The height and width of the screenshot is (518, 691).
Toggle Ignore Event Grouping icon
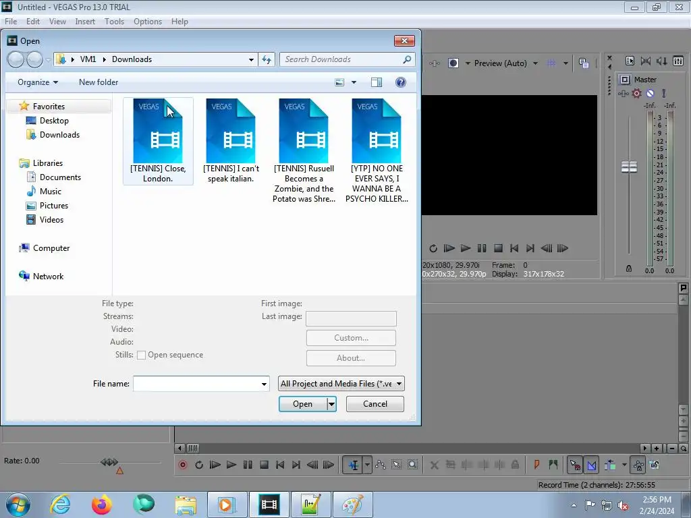(655, 465)
